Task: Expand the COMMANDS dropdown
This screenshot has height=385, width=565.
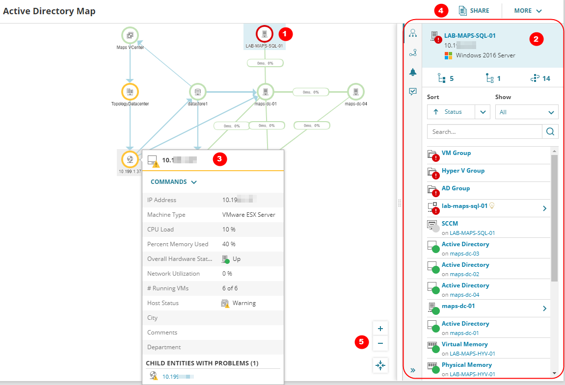Action: (173, 182)
